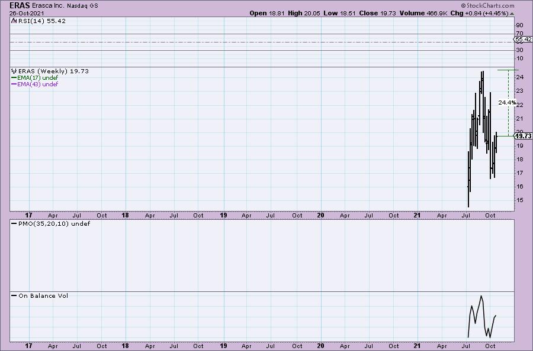This screenshot has width=533, height=351.
Task: Click the peak of the On Balance Vol line
Action: coord(481,297)
